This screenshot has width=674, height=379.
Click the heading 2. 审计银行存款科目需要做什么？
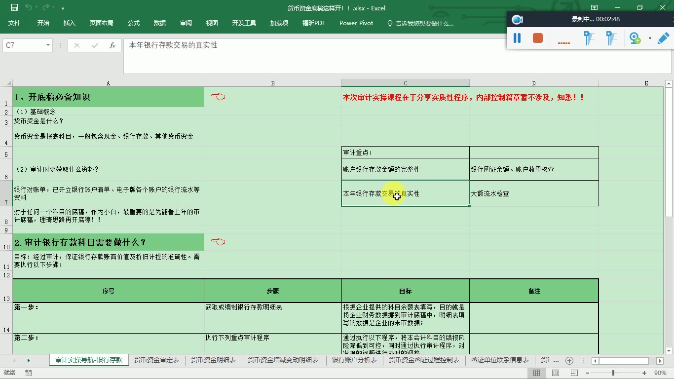(x=108, y=242)
